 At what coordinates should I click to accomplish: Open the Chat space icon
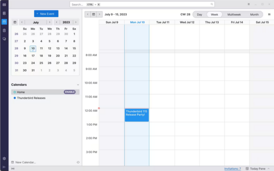(x=4, y=39)
